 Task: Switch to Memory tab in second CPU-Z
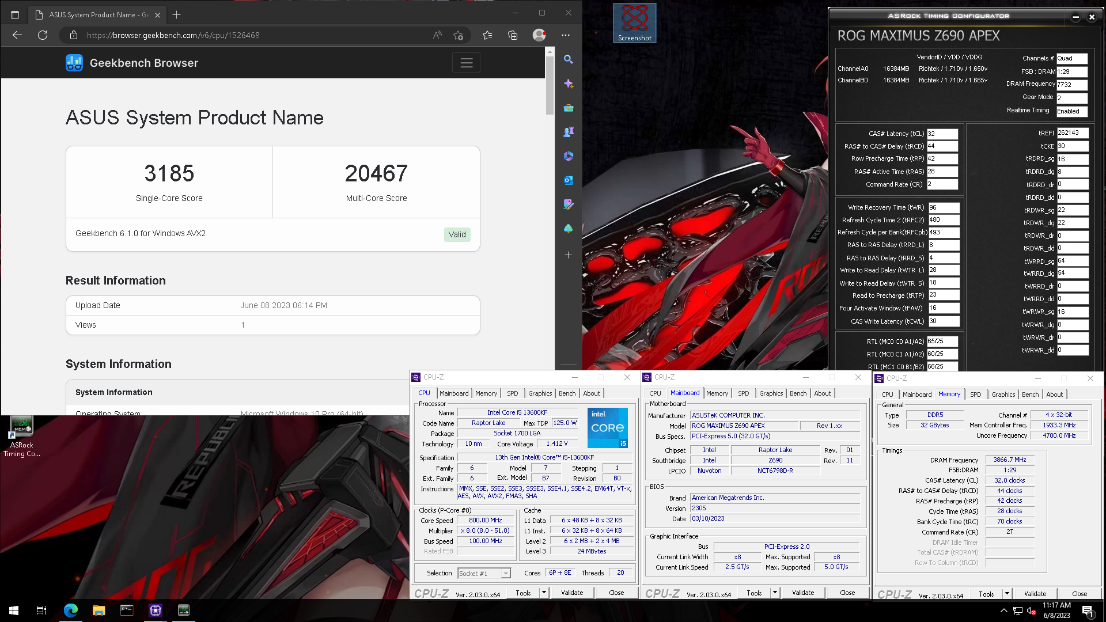click(717, 393)
